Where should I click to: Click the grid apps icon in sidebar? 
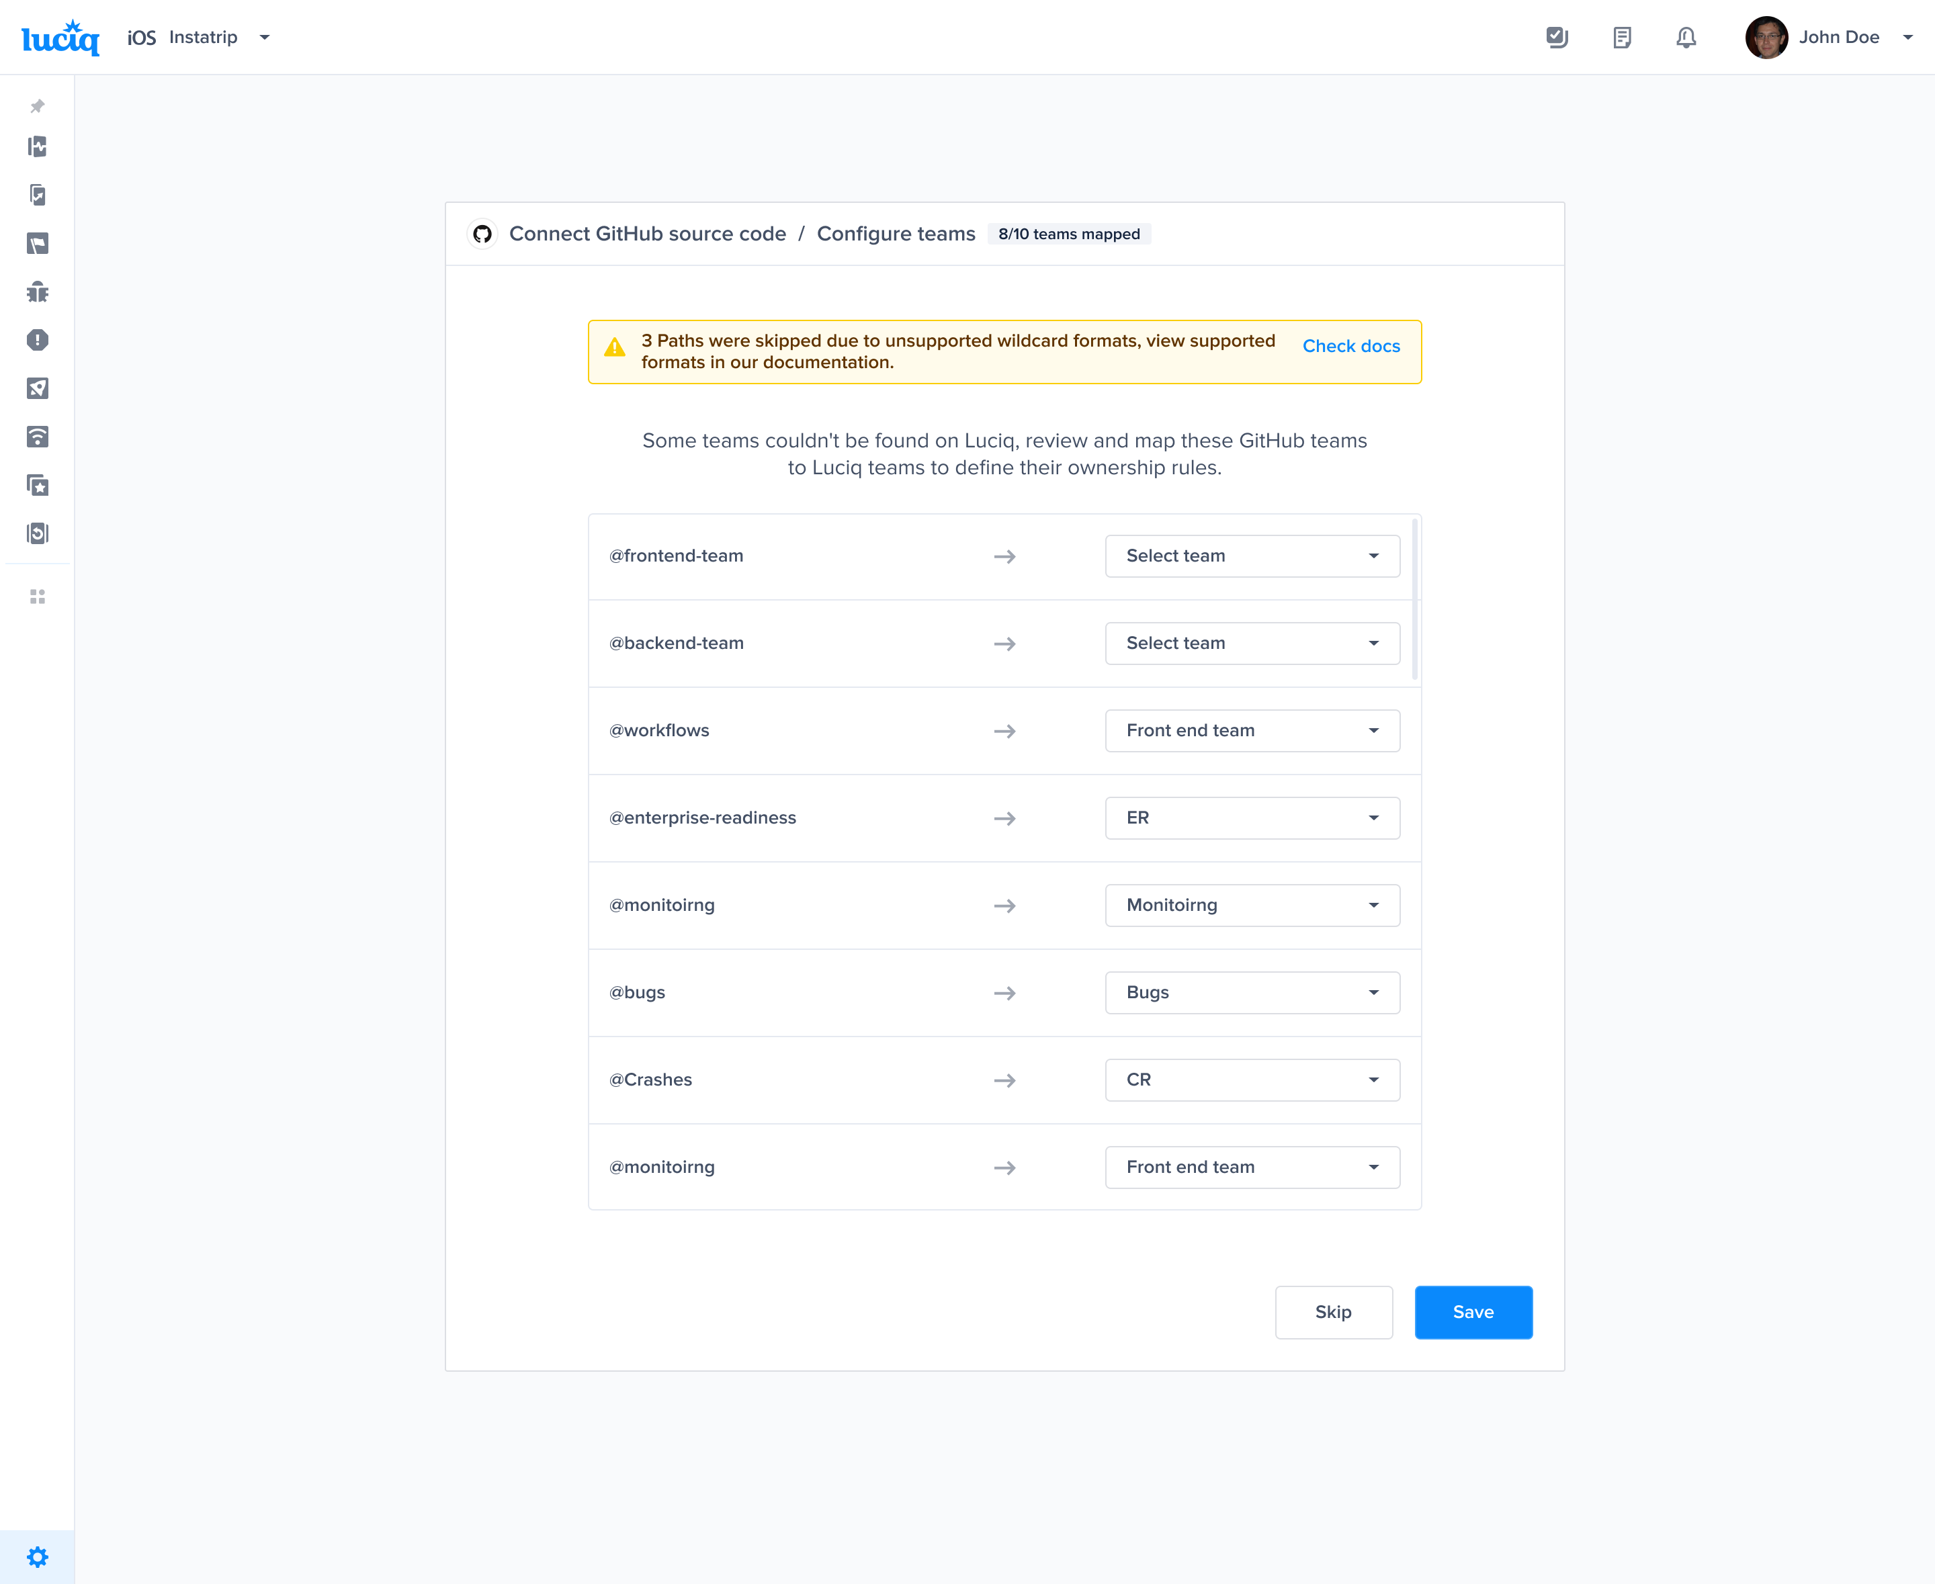click(38, 597)
